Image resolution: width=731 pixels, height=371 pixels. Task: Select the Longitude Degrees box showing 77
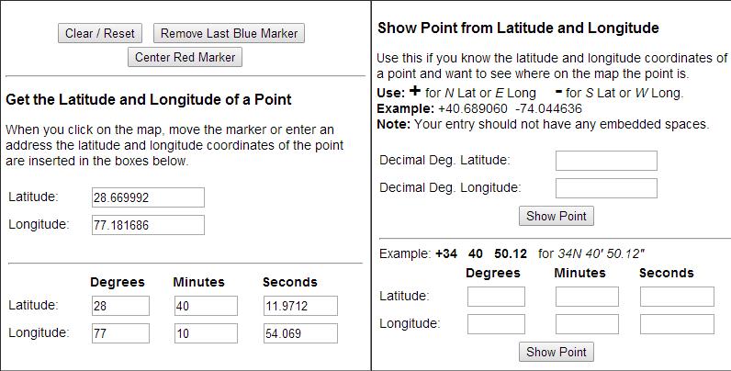[x=119, y=334]
